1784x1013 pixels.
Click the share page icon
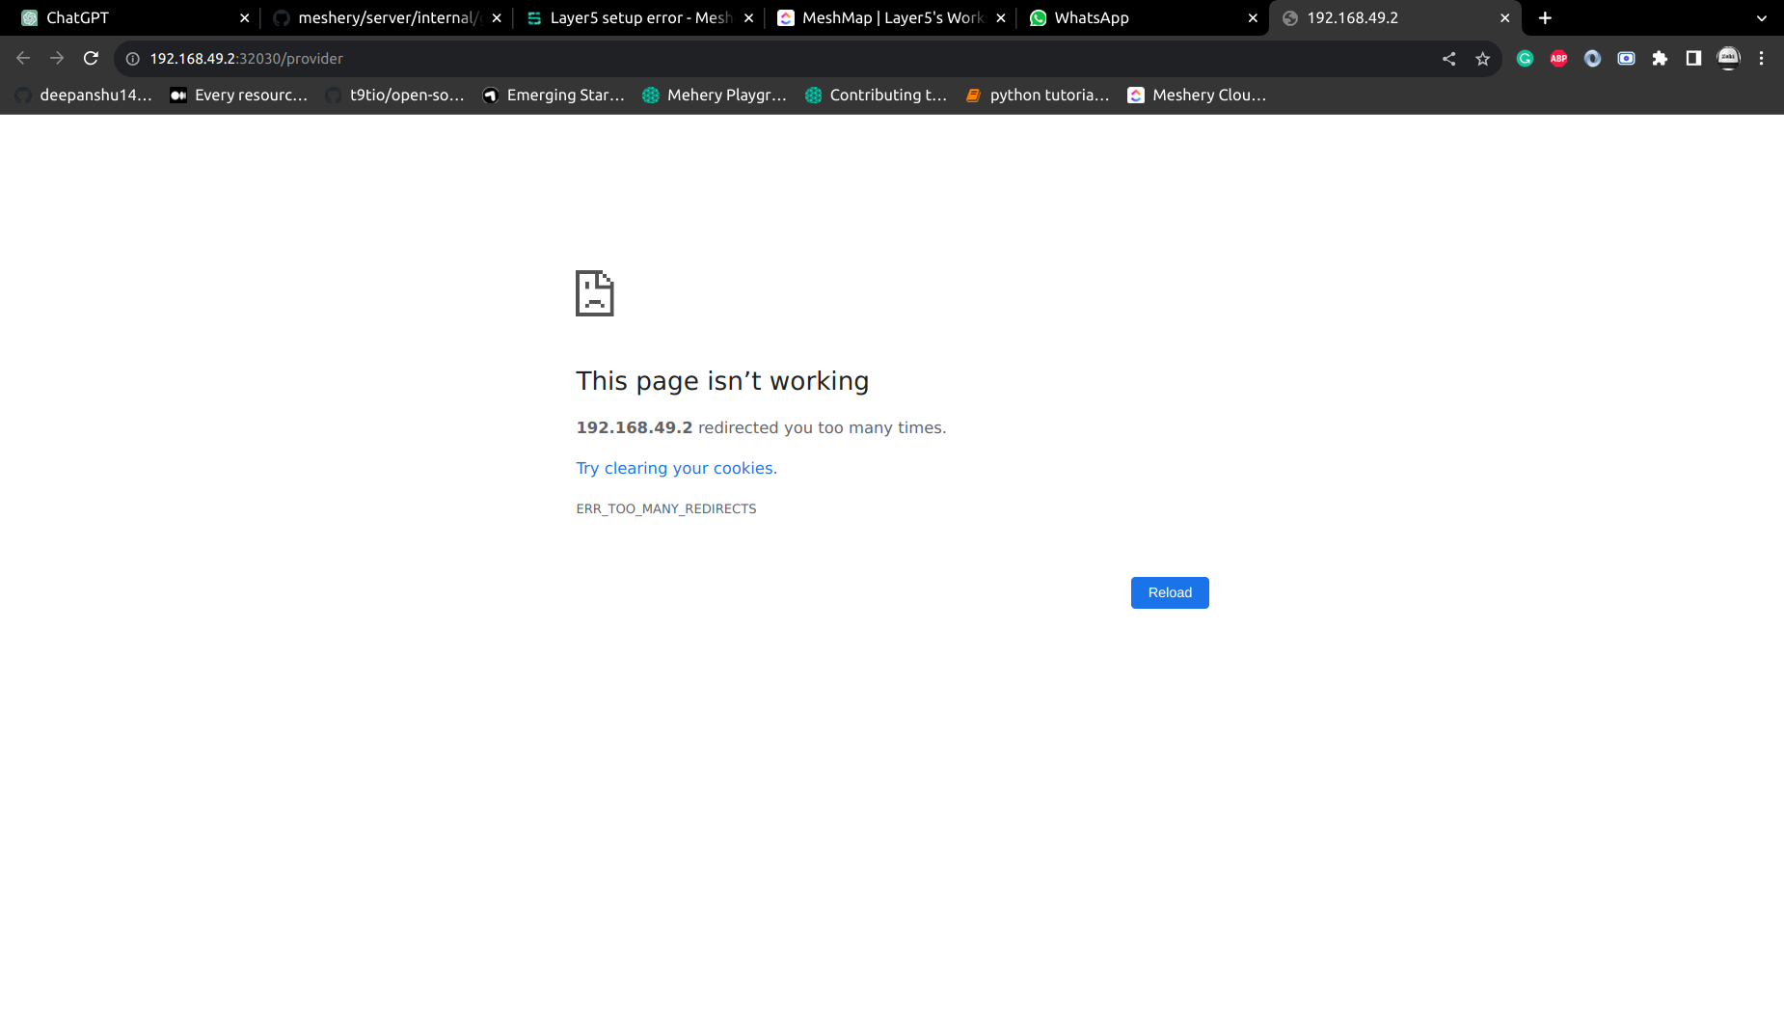pyautogui.click(x=1448, y=59)
